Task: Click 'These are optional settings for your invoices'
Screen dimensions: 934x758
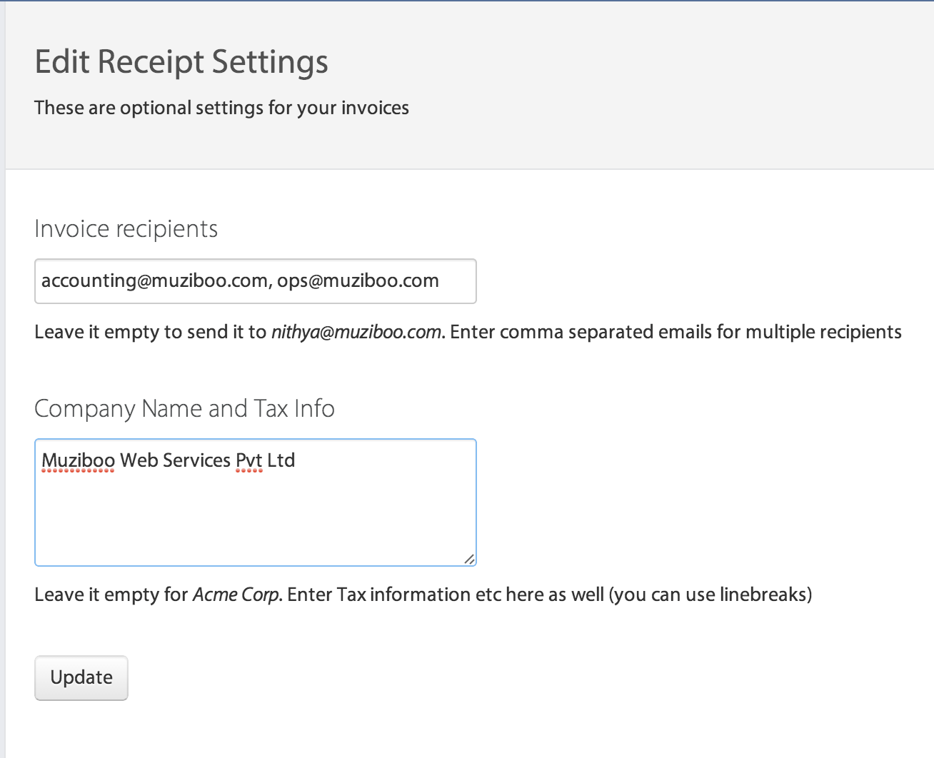Action: pos(221,108)
